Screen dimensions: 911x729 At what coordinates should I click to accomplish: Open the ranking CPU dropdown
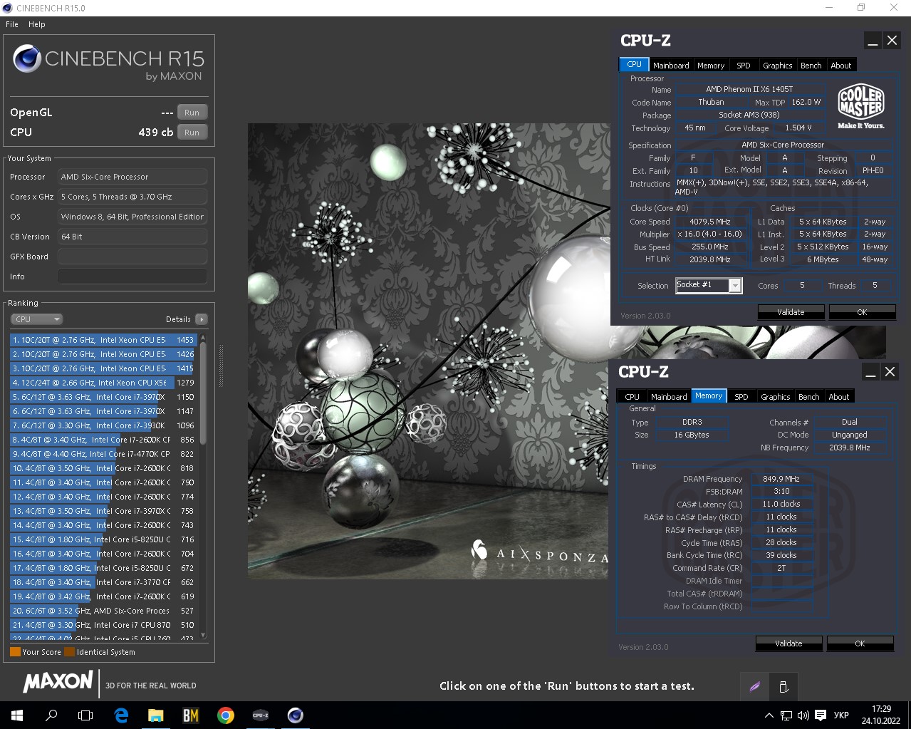(x=37, y=319)
